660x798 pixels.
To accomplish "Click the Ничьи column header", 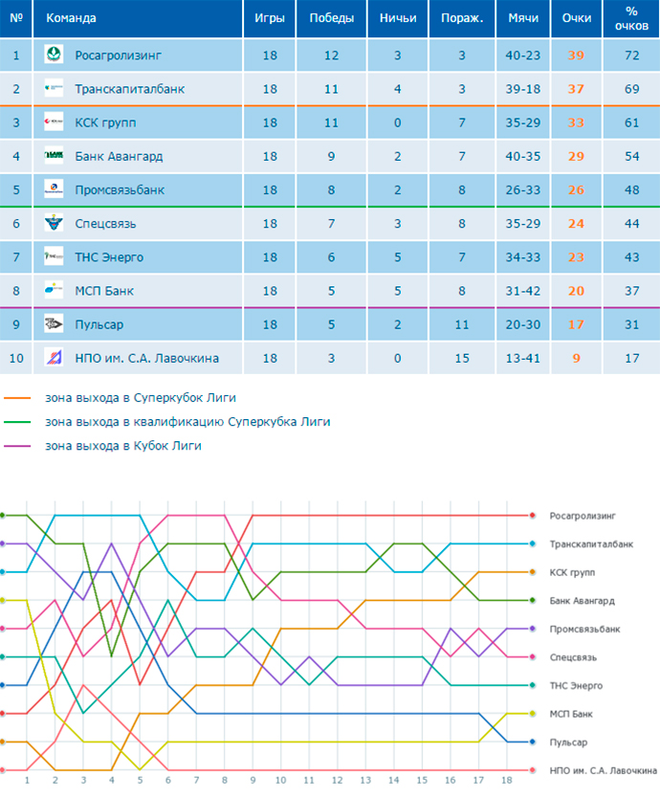I will pyautogui.click(x=398, y=18).
